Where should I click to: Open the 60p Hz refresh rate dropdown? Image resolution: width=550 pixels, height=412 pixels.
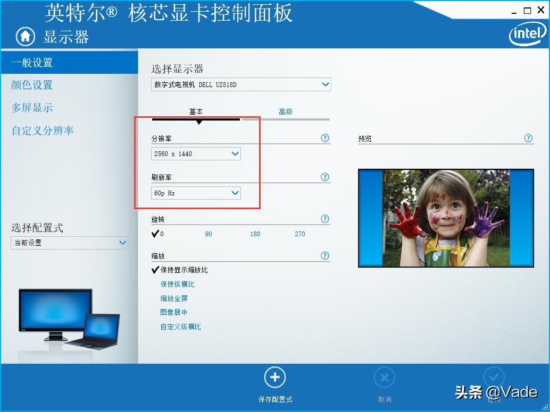pos(196,193)
